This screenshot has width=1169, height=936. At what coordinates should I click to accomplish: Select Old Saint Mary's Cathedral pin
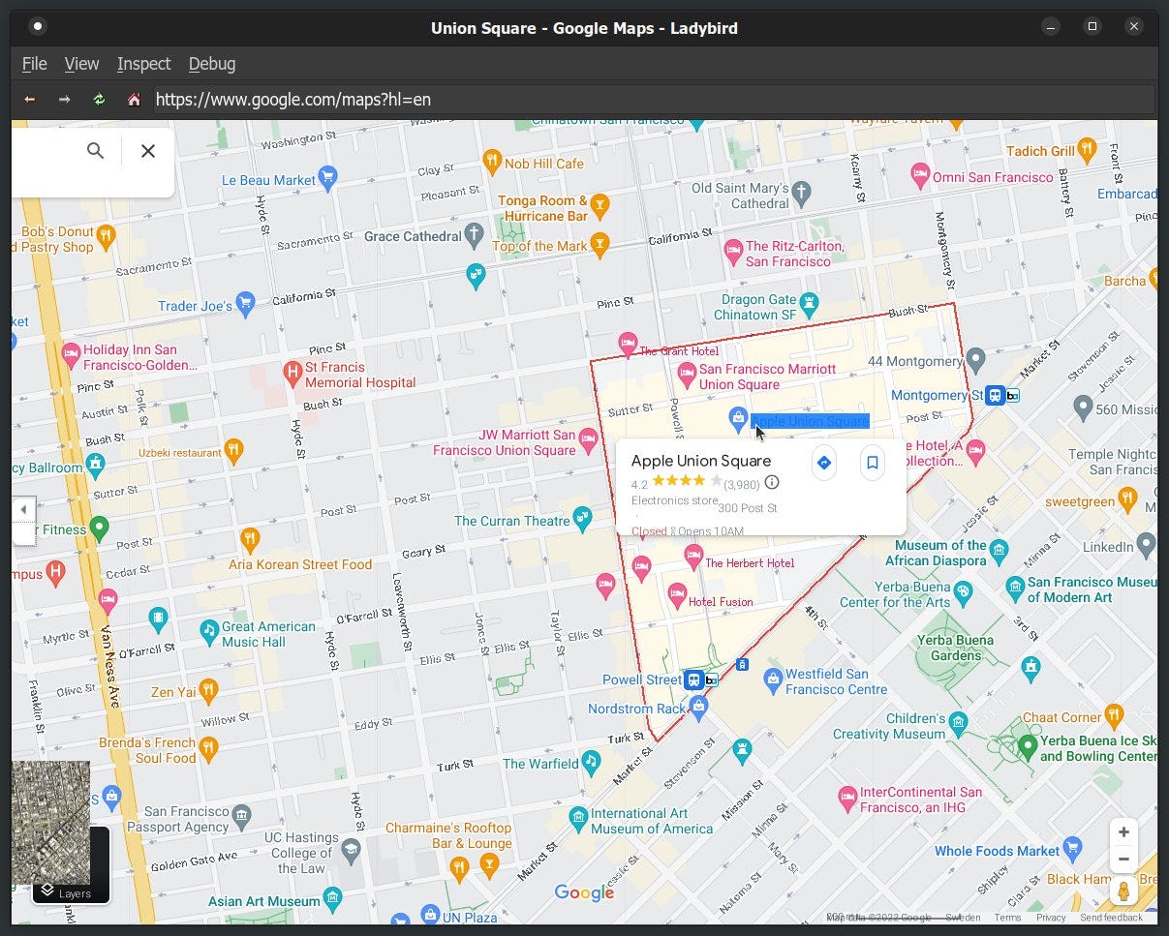tap(801, 193)
